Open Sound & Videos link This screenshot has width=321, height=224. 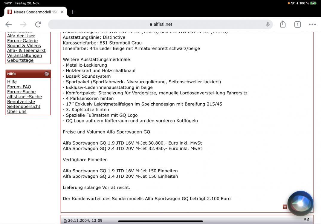24,46
